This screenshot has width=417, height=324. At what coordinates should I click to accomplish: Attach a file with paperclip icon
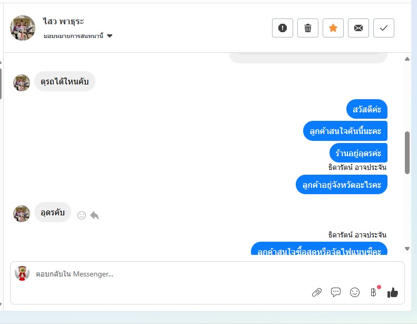pyautogui.click(x=316, y=292)
